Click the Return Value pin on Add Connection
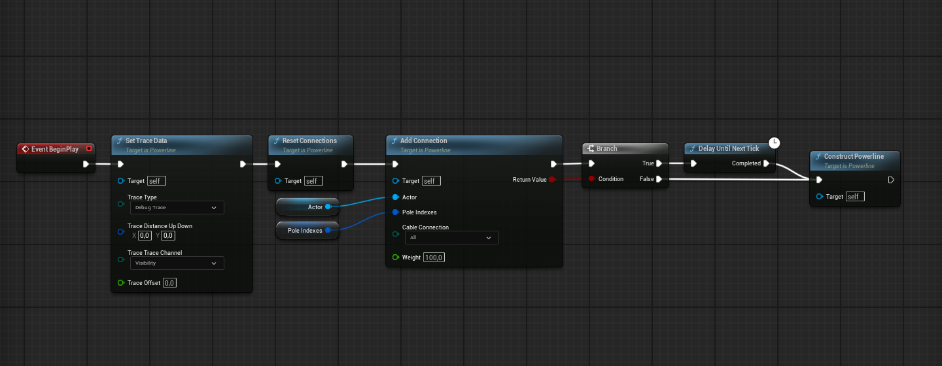The image size is (942, 366). [552, 179]
